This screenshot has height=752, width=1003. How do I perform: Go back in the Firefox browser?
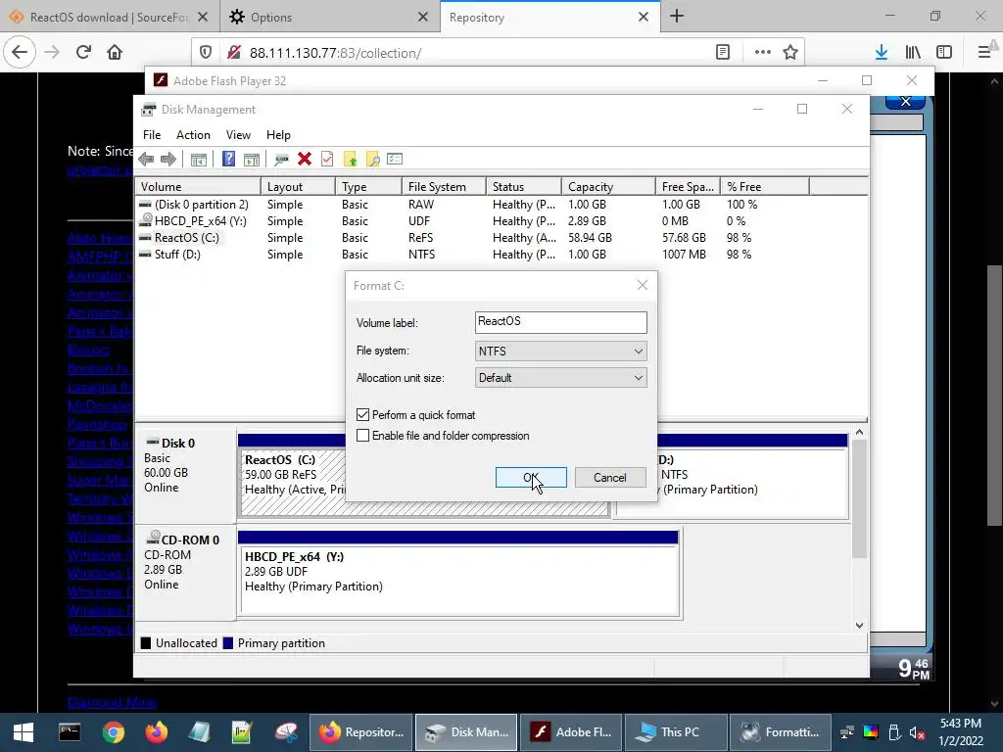[x=20, y=53]
